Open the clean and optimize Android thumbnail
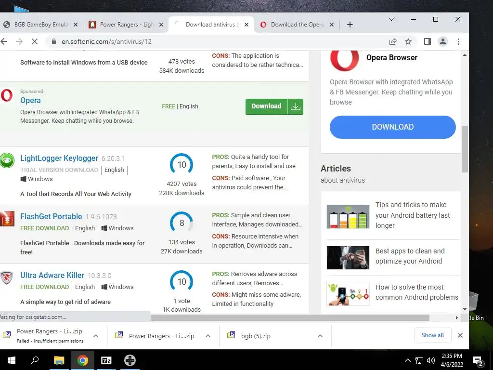This screenshot has width=493, height=370. tap(348, 258)
